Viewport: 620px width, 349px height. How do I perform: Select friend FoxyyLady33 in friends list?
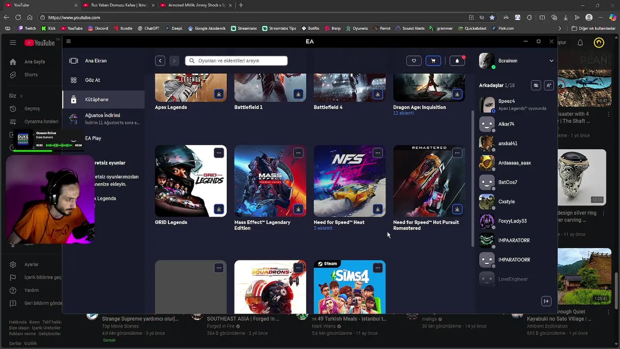517,221
